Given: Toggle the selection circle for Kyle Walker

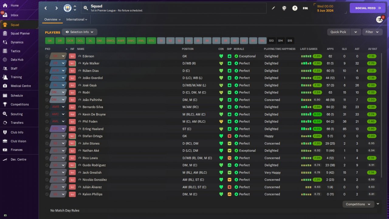Looking at the screenshot, I should point(47,64).
